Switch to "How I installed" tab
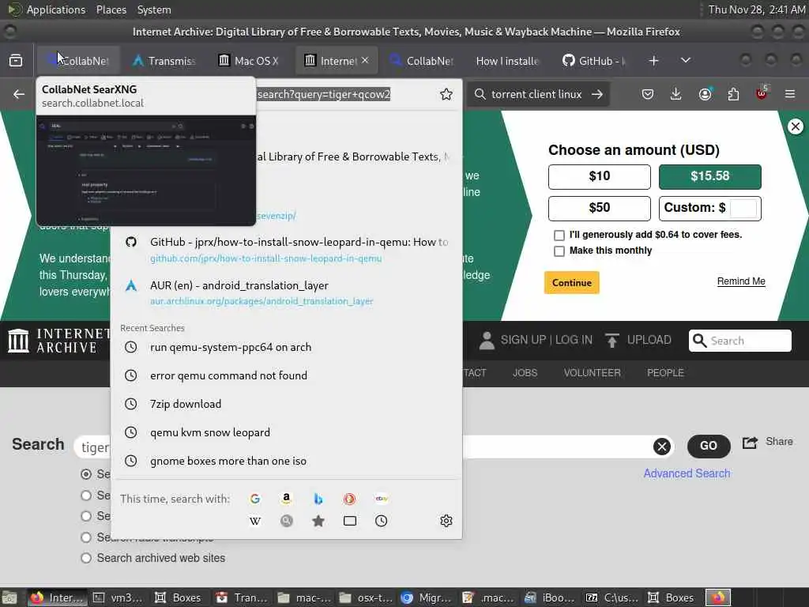Screen dimensions: 809x607 click(507, 61)
